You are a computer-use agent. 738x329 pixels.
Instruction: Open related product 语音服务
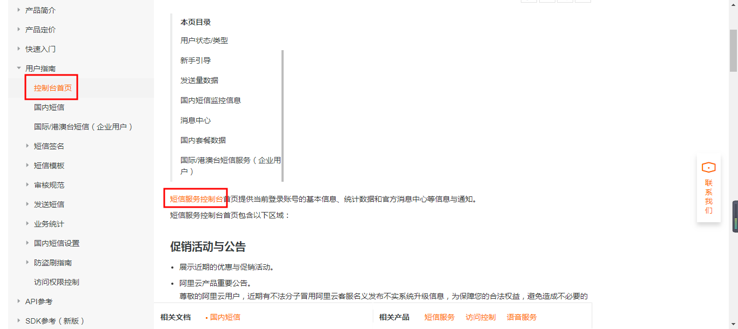(x=522, y=317)
